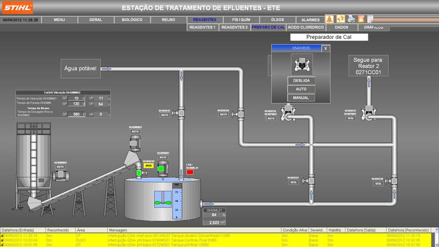
Task: Click the tank outlet nozzle on the right side
Action: pyautogui.click(x=201, y=204)
